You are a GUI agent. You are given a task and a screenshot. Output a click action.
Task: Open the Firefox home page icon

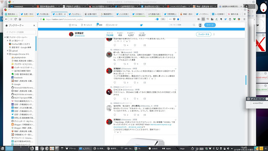20,19
